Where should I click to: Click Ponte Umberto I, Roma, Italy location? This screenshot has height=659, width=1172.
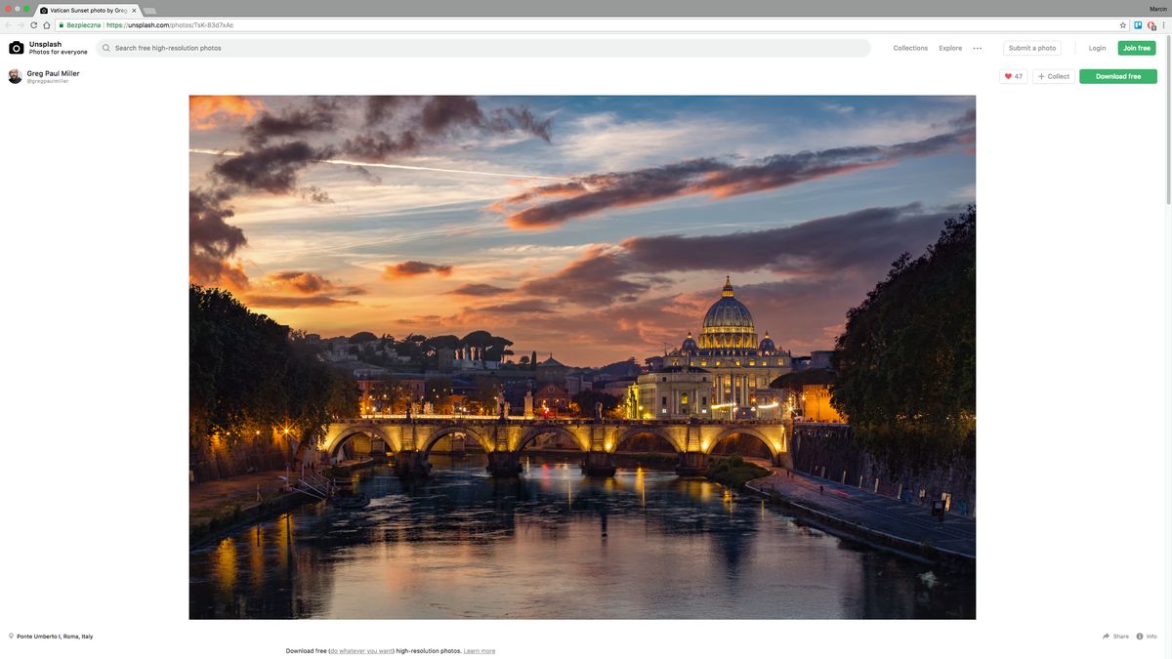point(55,637)
